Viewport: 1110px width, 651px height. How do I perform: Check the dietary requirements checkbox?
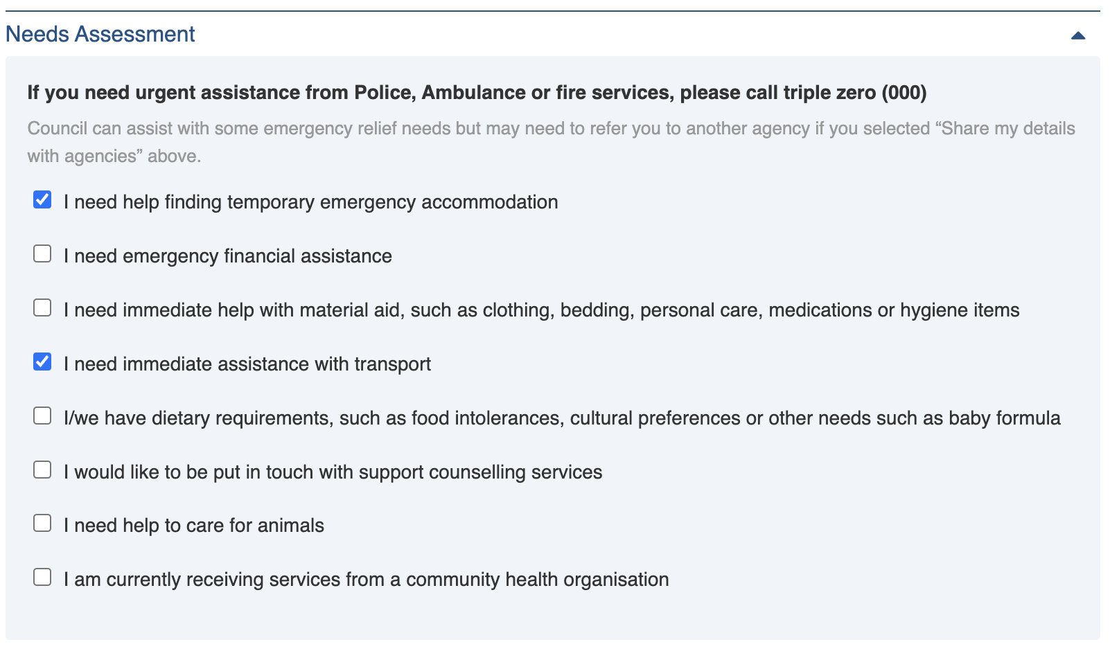[42, 416]
